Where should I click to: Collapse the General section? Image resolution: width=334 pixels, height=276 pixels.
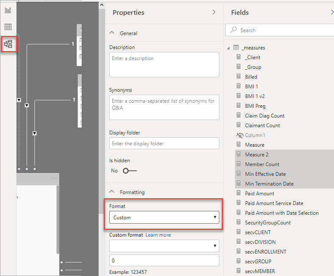[x=112, y=33]
